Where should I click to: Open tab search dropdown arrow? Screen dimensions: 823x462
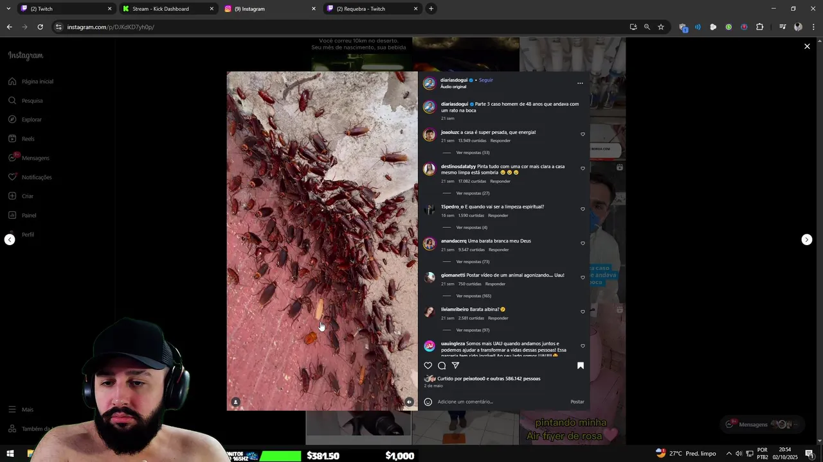point(8,9)
